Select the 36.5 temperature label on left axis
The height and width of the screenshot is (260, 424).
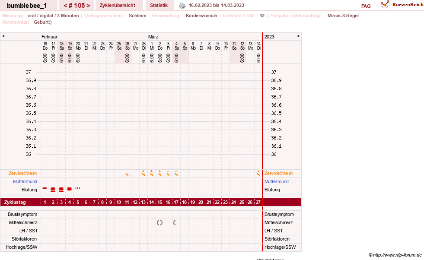(x=31, y=113)
